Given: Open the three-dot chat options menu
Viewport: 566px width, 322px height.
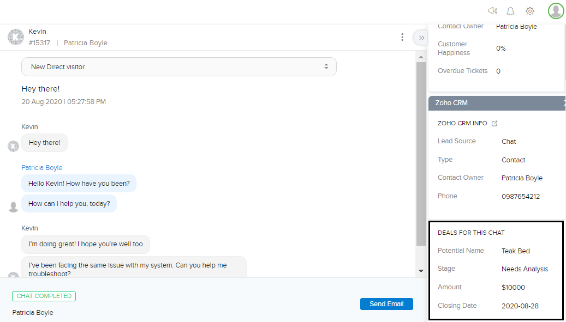Looking at the screenshot, I should 402,37.
